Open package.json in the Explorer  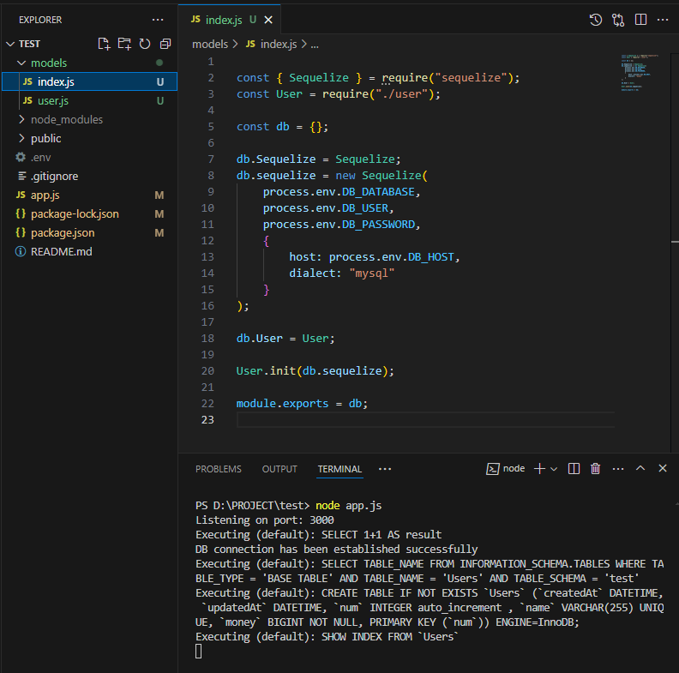click(x=62, y=232)
